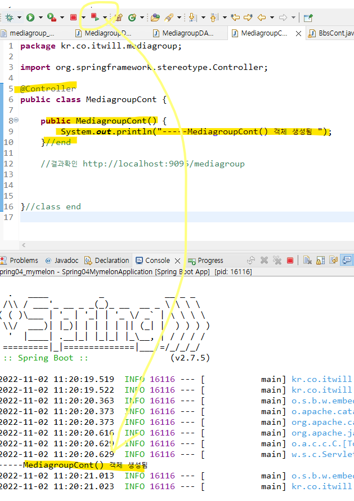Open the Progress view tab
This screenshot has height=501, width=354.
tap(205, 261)
